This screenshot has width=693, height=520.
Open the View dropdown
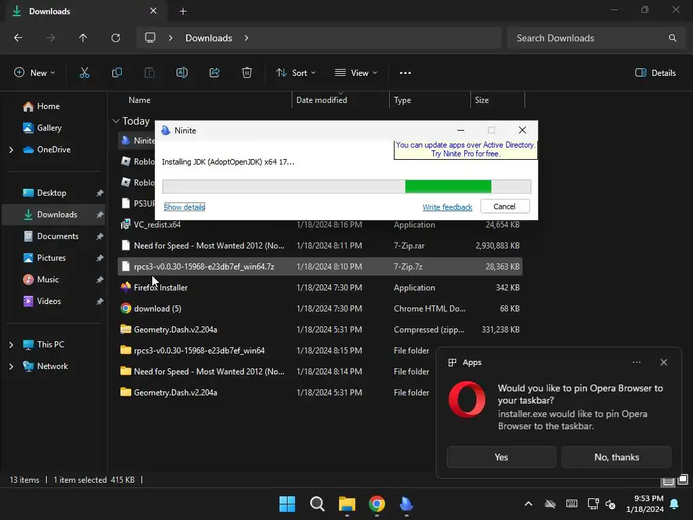[356, 73]
